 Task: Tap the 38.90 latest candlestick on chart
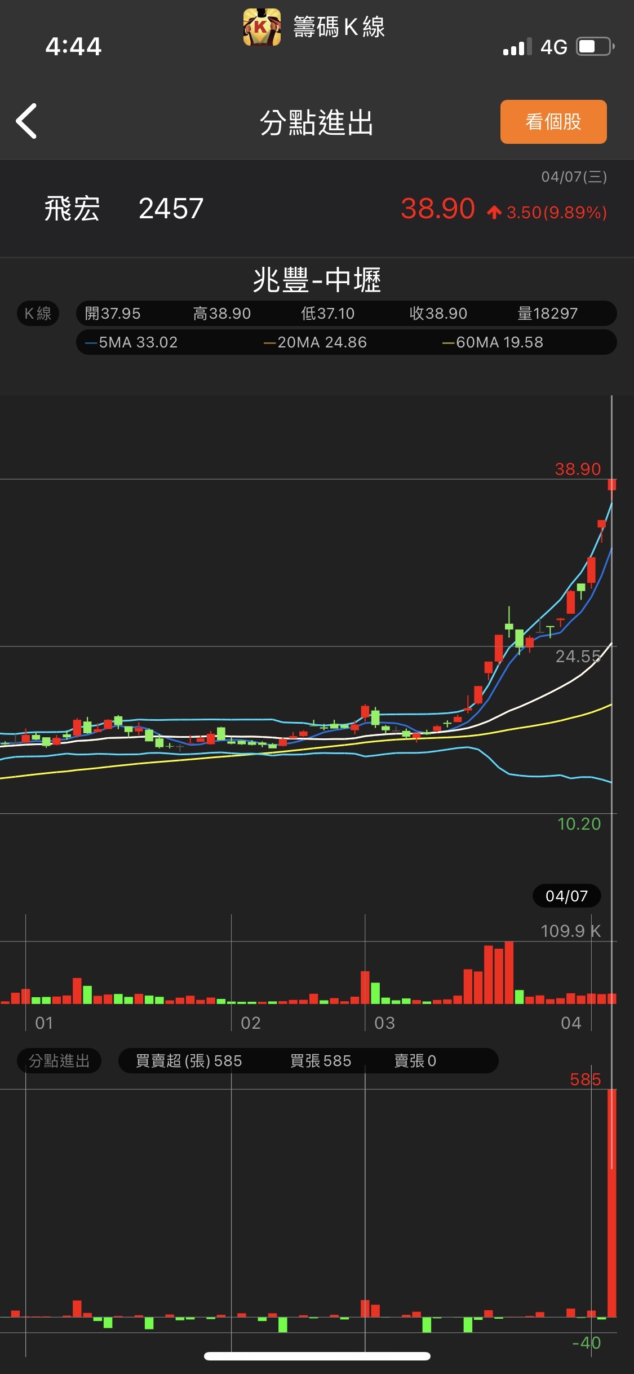point(611,485)
